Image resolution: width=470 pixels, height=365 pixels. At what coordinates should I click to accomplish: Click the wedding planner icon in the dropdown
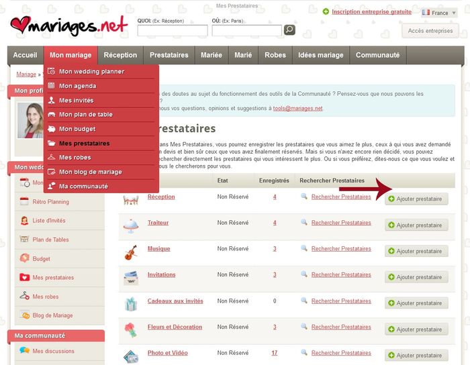pos(52,71)
